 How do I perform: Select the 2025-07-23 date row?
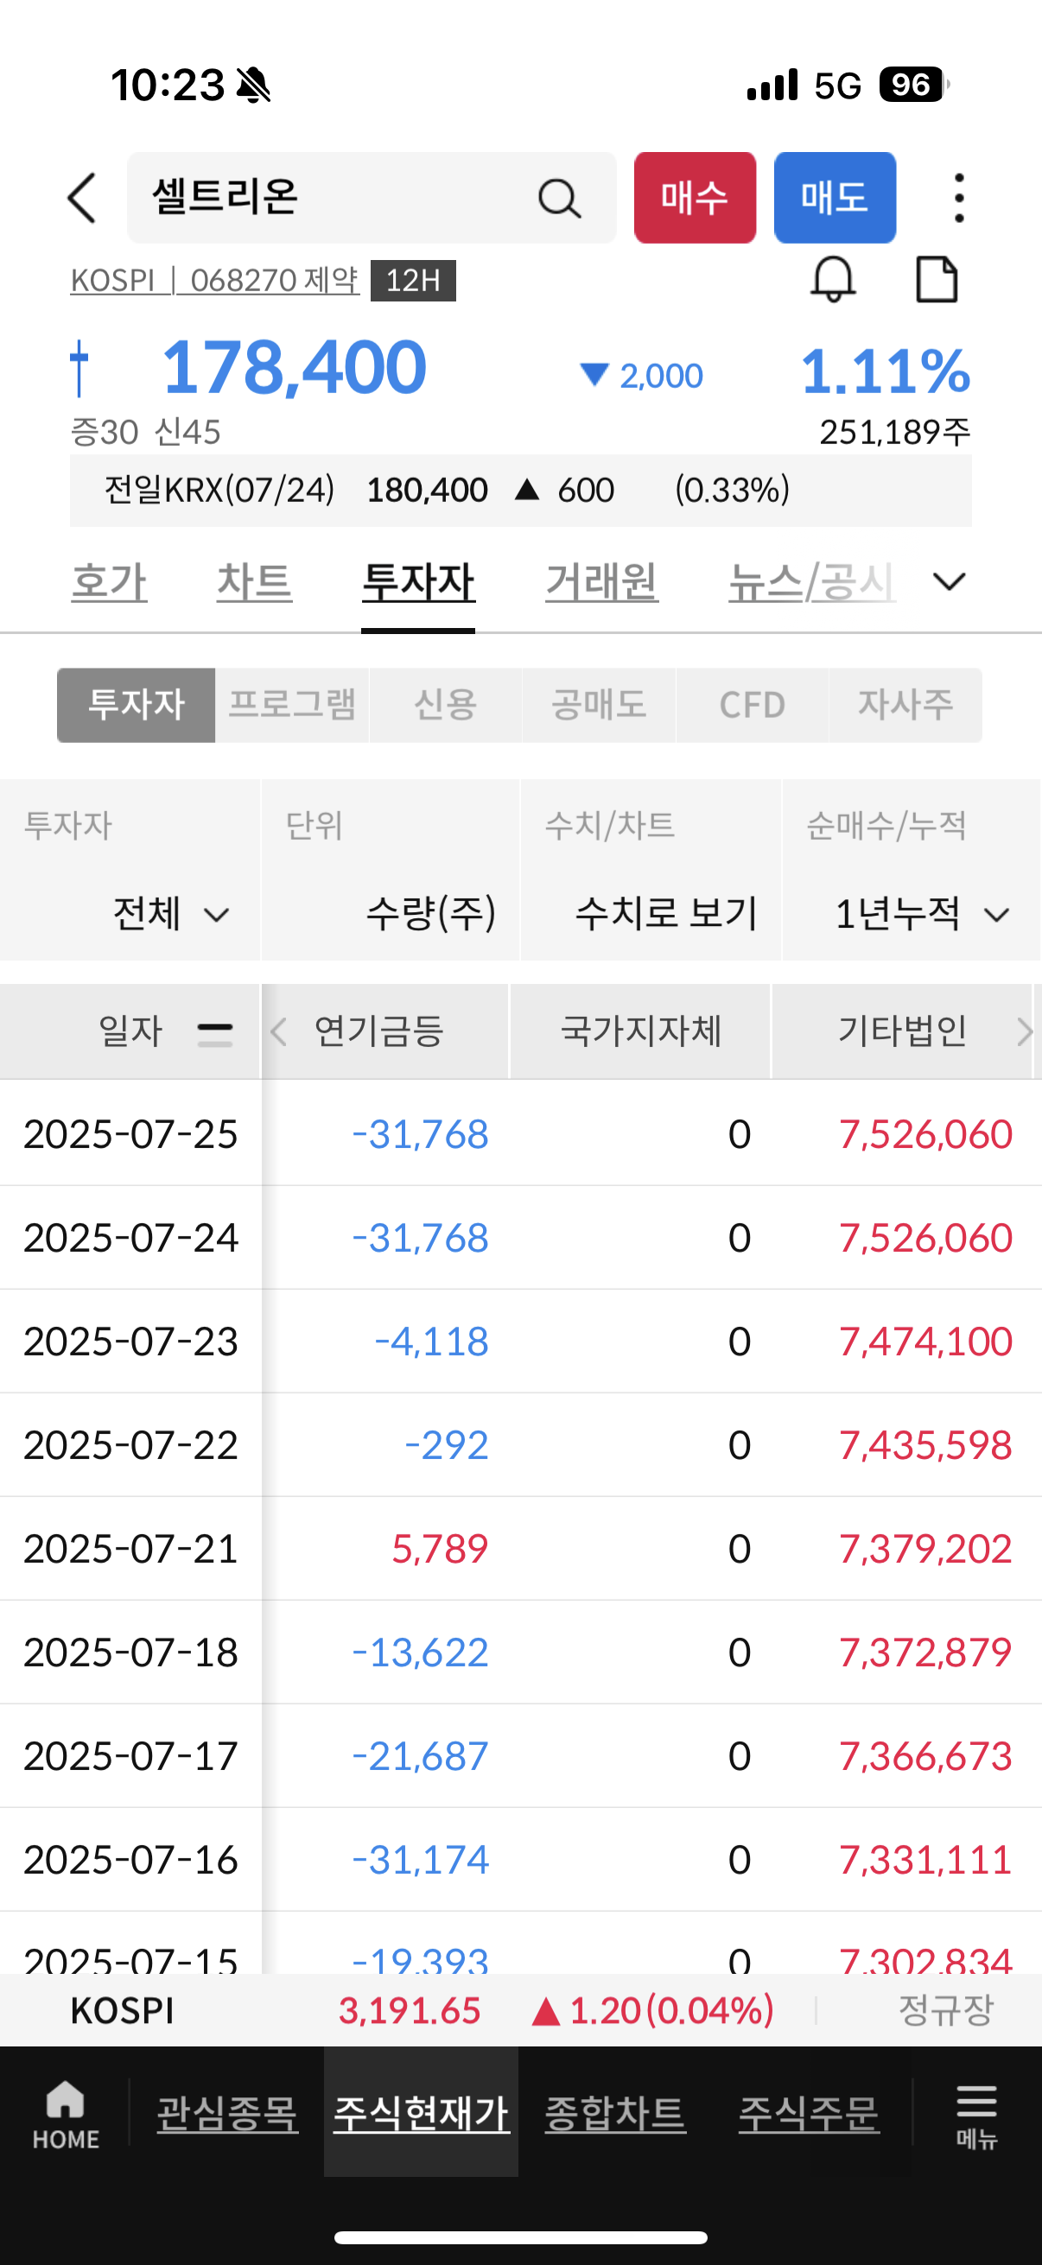[520, 1341]
